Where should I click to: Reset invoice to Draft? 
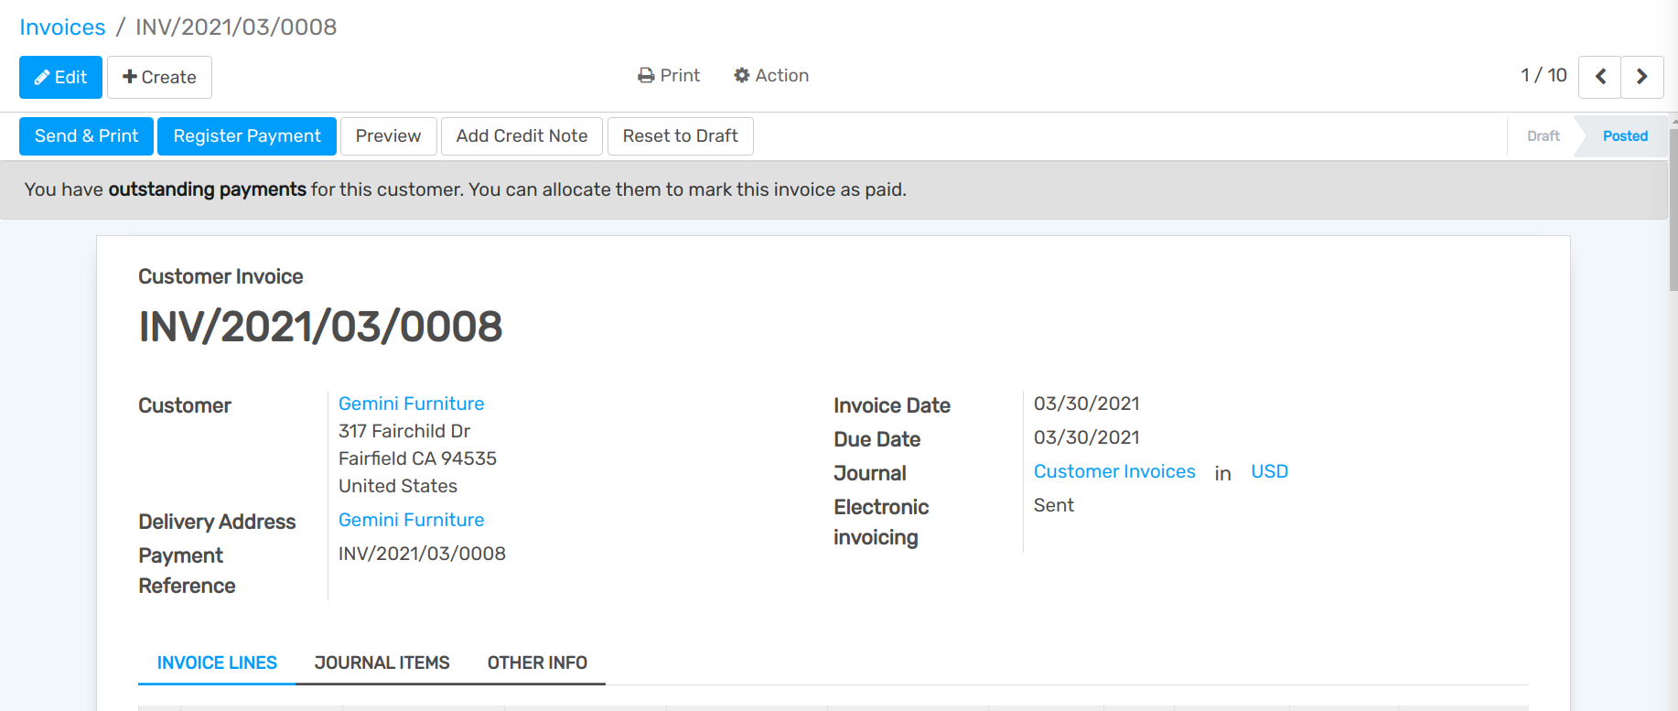680,136
